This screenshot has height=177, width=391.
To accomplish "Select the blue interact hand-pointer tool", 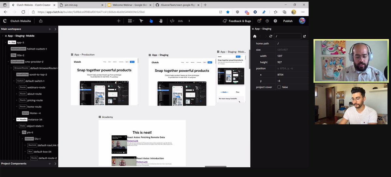I will [x=151, y=21].
